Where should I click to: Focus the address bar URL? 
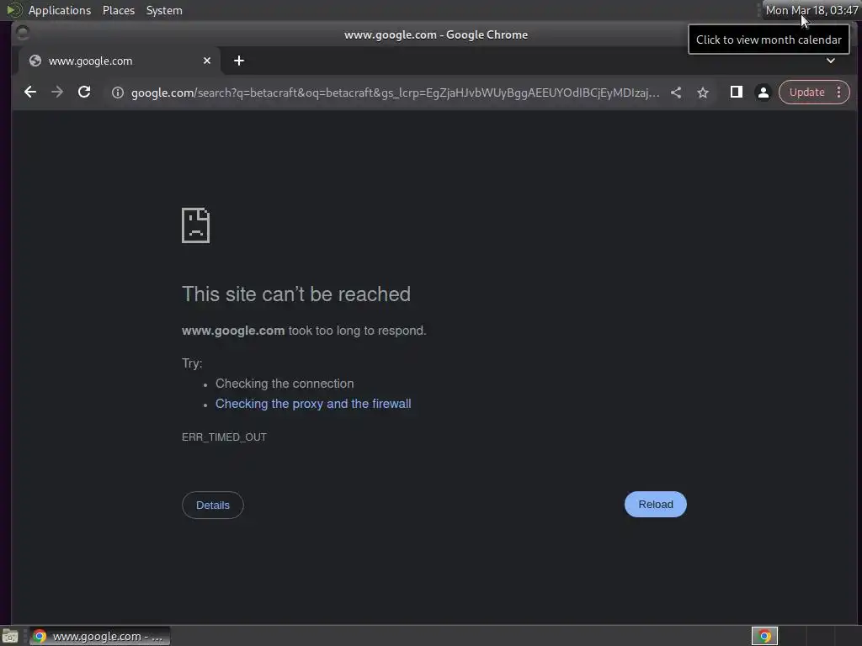pyautogui.click(x=395, y=93)
